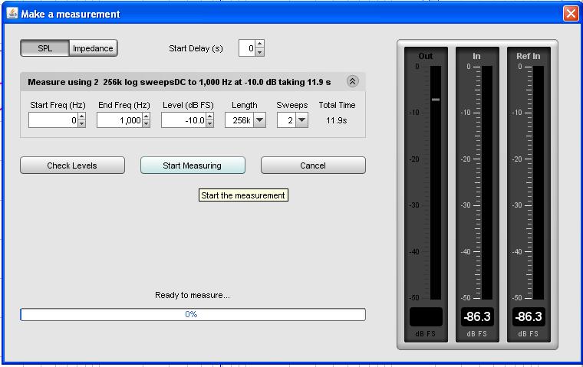
Task: Click the Level (dB FS) field
Action: [x=183, y=120]
